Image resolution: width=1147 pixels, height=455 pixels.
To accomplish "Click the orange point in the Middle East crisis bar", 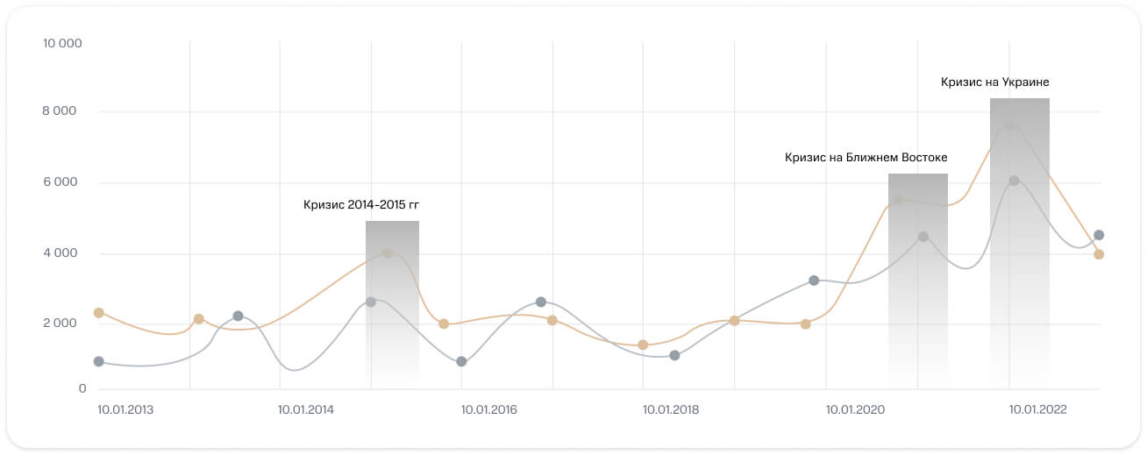I will tap(898, 200).
